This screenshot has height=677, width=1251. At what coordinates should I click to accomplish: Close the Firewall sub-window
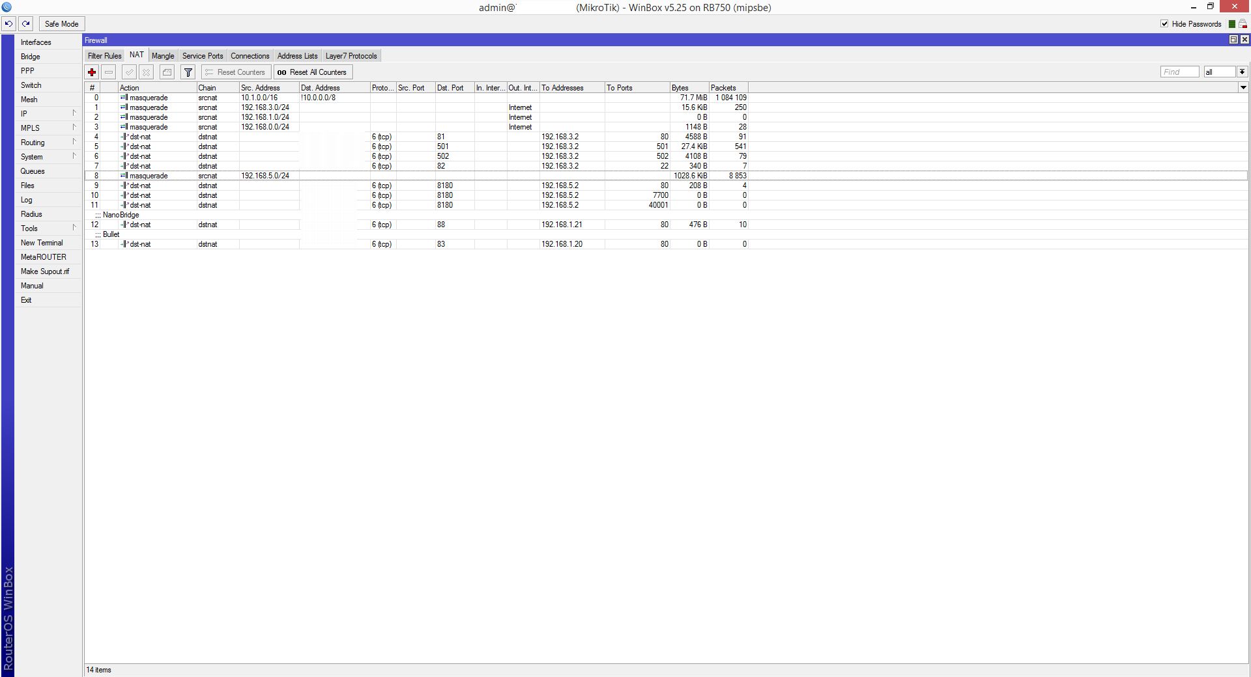[x=1243, y=40]
